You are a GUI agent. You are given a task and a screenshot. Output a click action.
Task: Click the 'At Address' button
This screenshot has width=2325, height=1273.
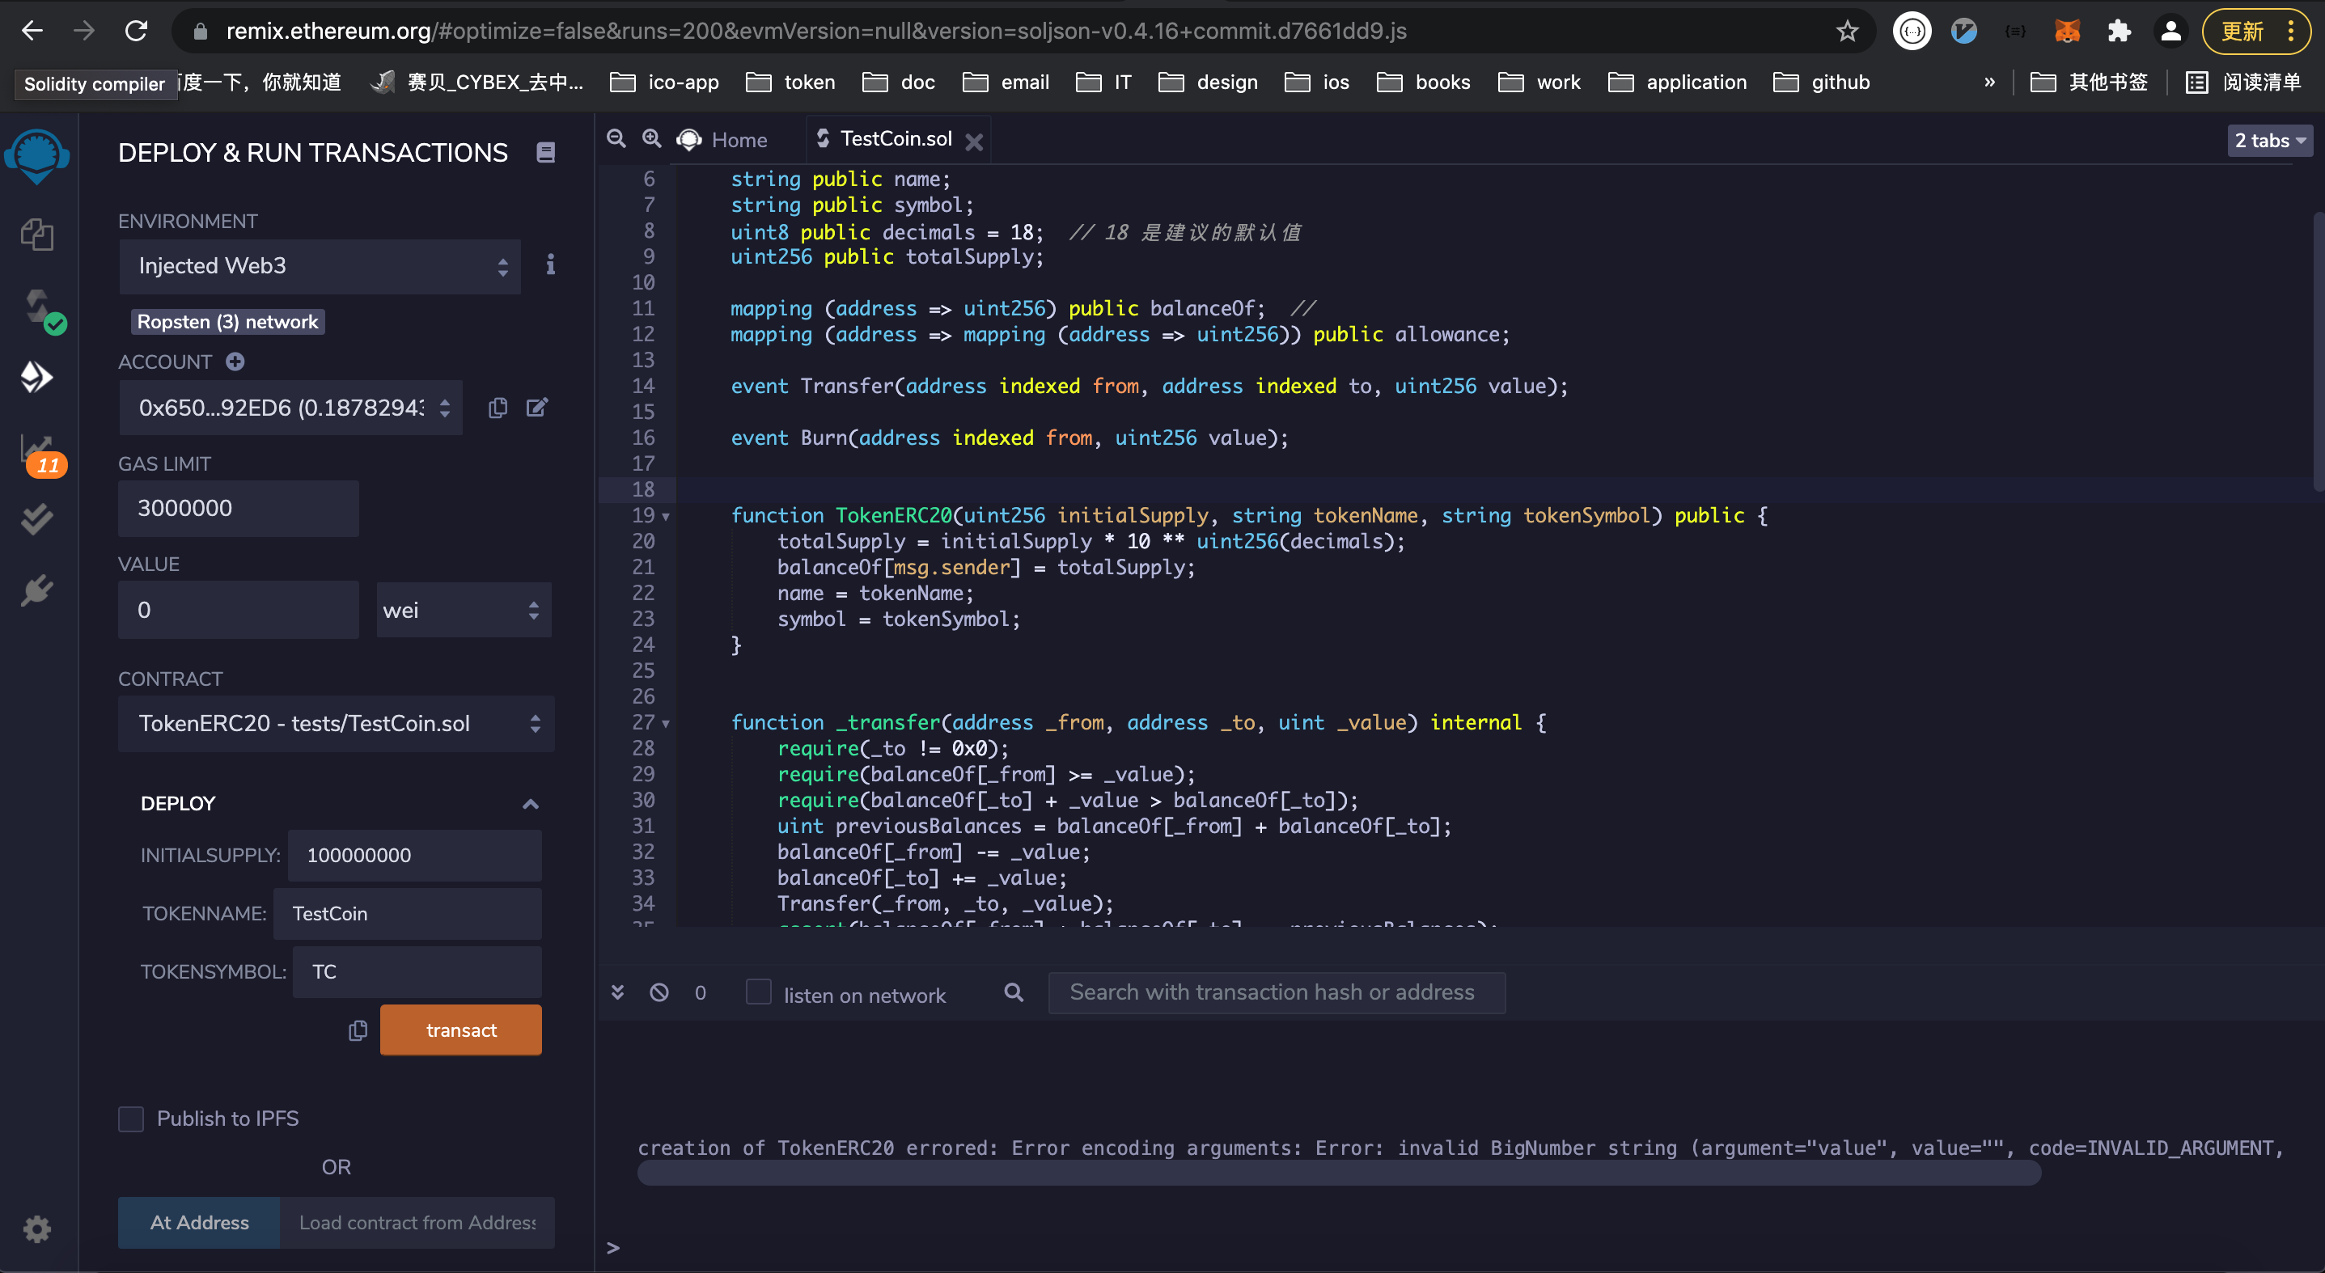199,1221
